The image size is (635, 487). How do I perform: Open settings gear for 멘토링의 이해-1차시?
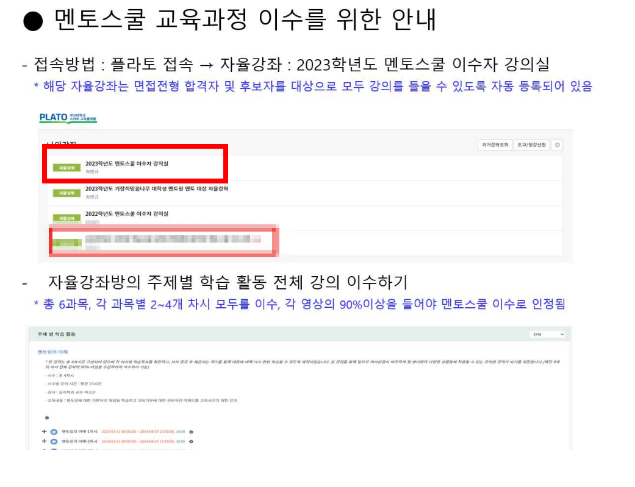191,432
